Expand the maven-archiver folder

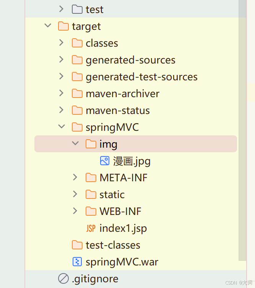point(61,93)
